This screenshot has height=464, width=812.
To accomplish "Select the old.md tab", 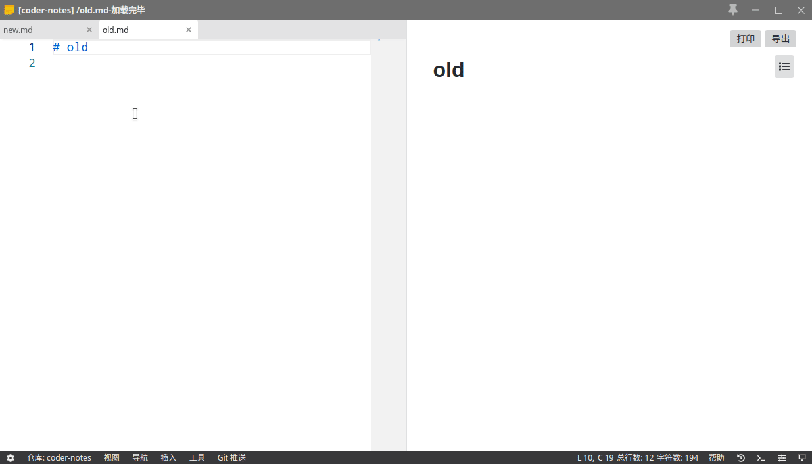I will (149, 30).
